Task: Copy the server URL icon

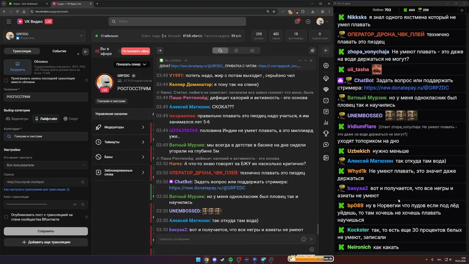Action: click(83, 182)
